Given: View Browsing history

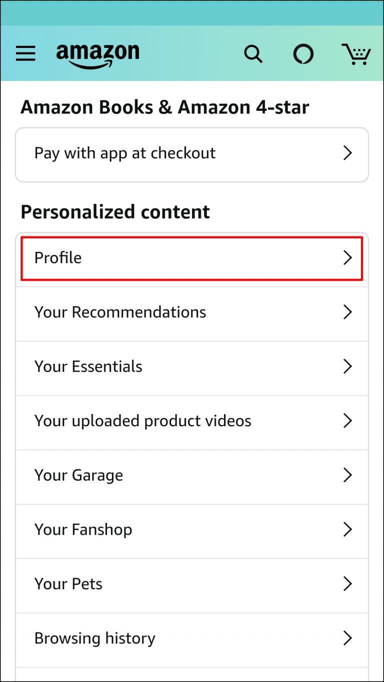Looking at the screenshot, I should (95, 638).
